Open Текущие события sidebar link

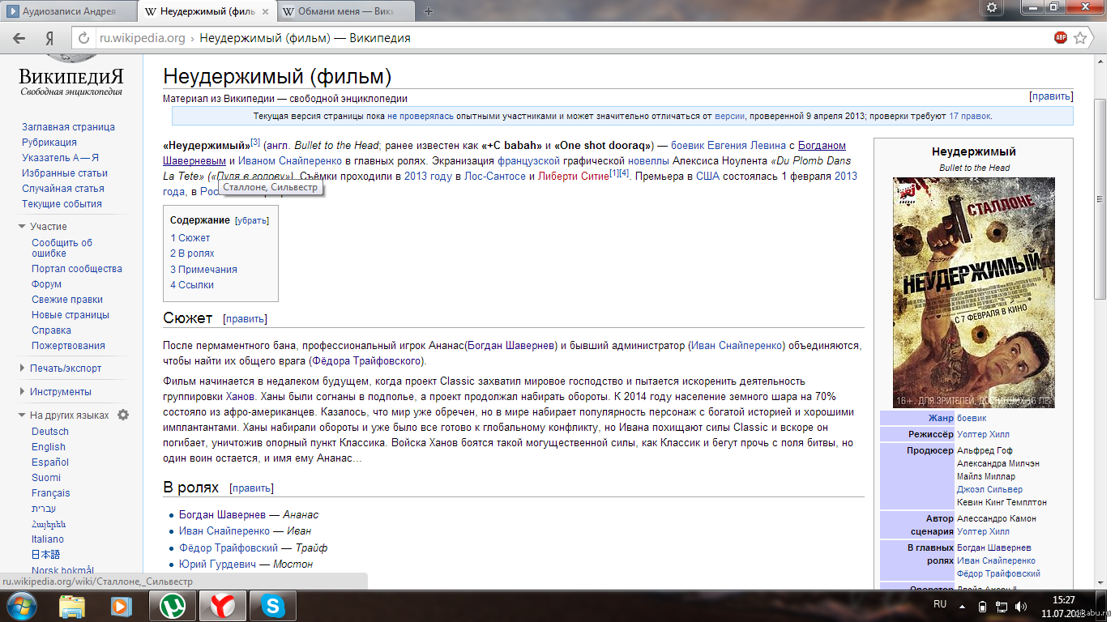(x=62, y=204)
